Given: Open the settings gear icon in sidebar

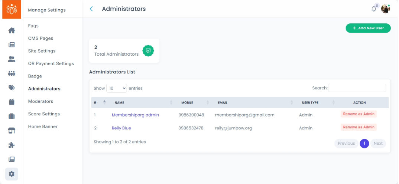Looking at the screenshot, I should 12,174.
